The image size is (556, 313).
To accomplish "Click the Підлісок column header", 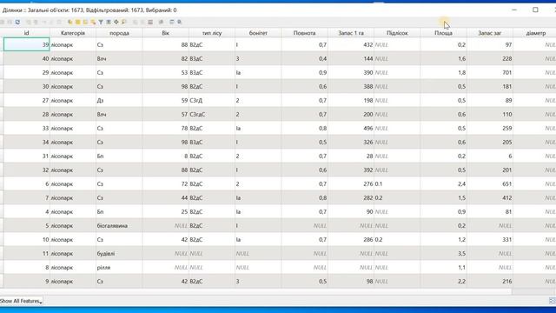I will (x=397, y=33).
